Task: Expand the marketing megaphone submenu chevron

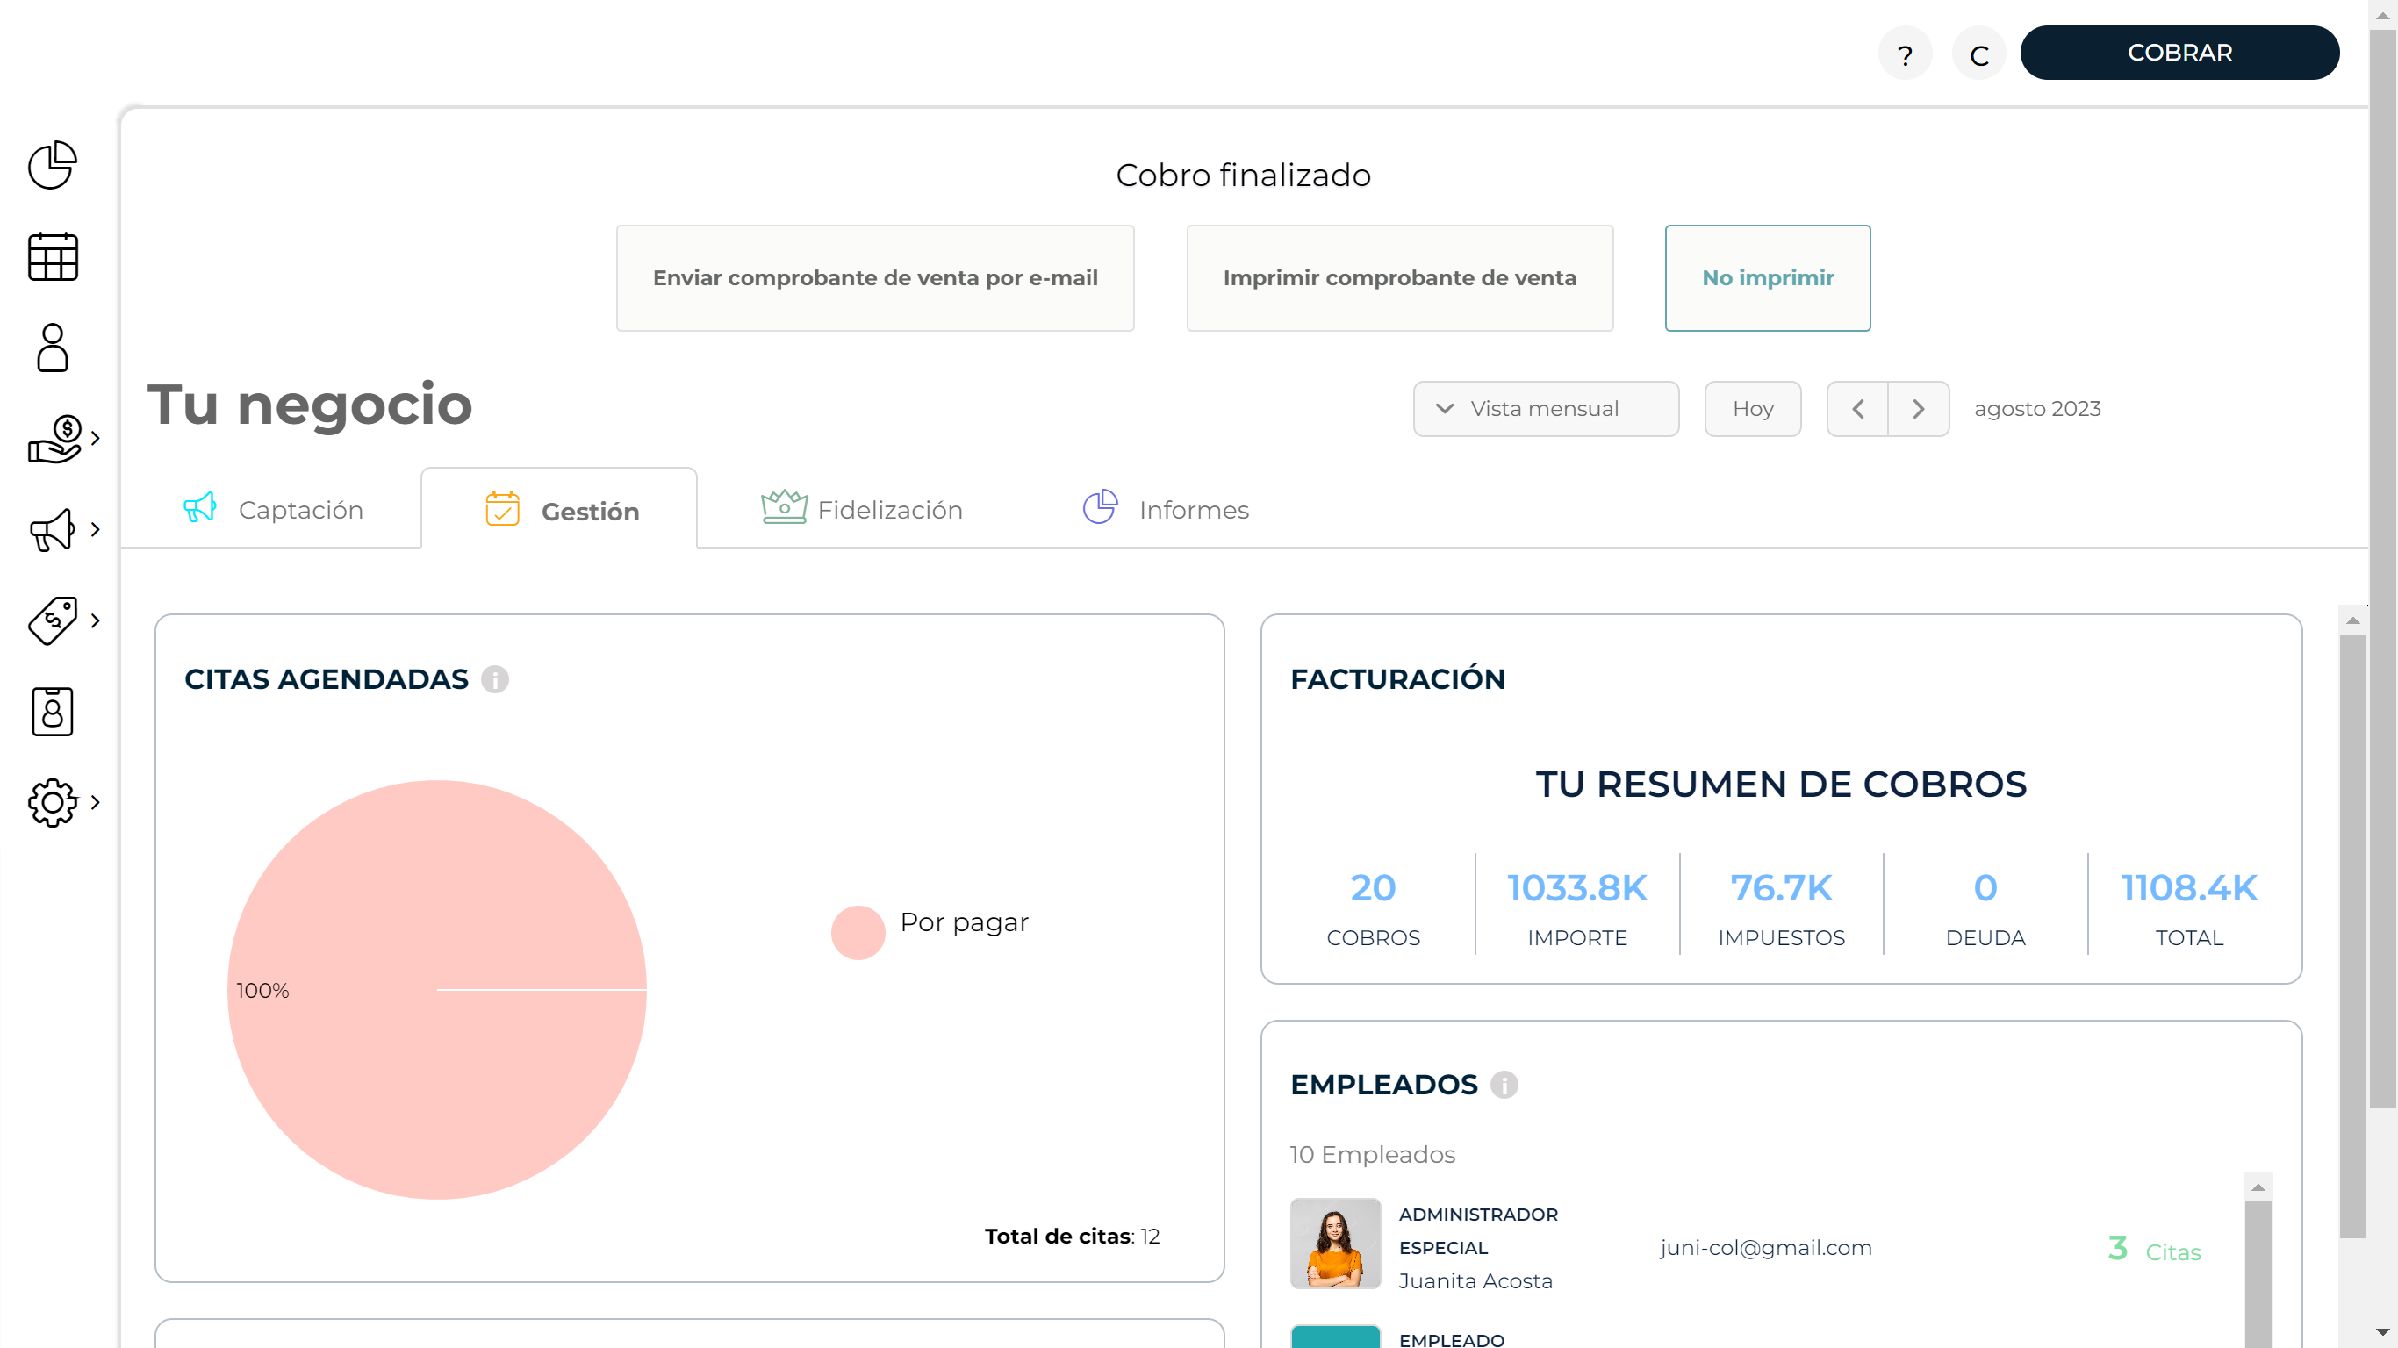Action: tap(95, 530)
